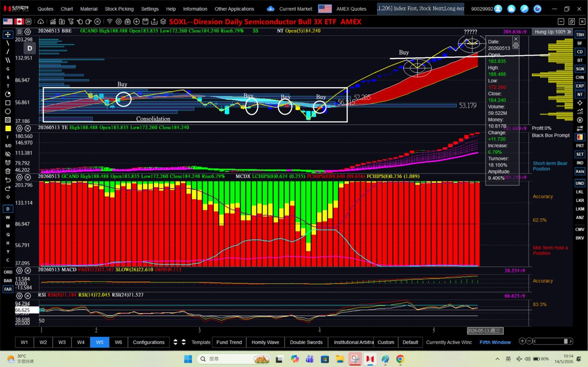Select the F tool in left toolbar
This screenshot has height=367, width=588.
[8, 137]
